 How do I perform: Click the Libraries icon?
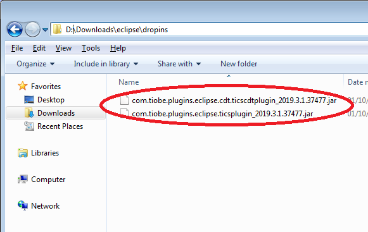click(23, 153)
